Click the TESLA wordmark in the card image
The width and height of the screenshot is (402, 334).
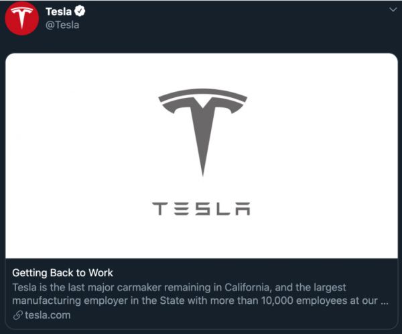point(201,209)
